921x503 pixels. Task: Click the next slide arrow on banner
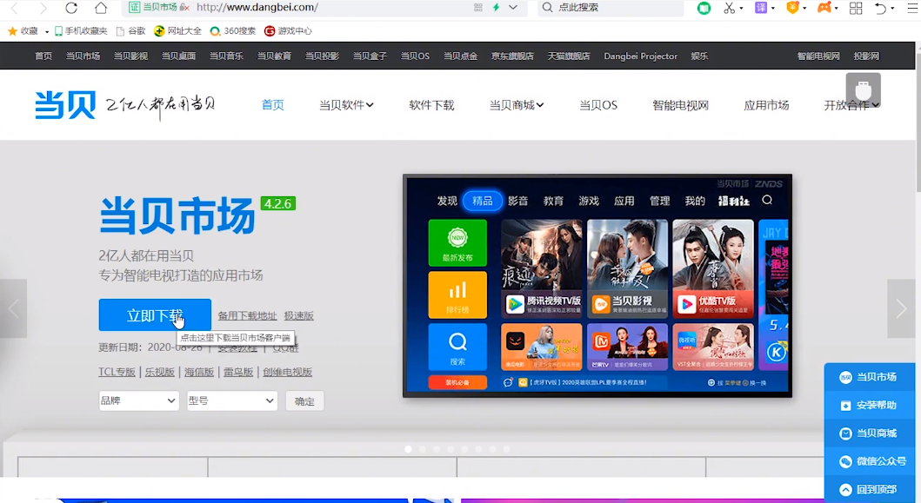tap(900, 308)
